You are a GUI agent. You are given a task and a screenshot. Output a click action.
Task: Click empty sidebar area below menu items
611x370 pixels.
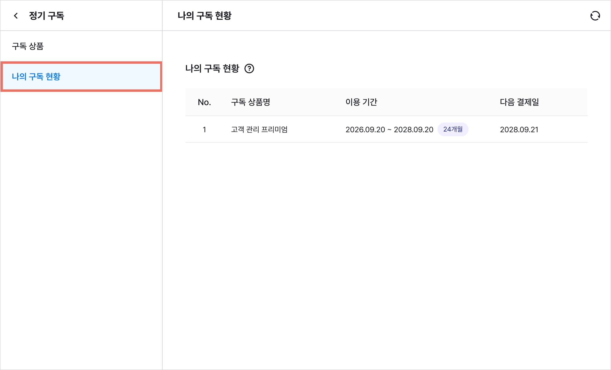(81, 223)
